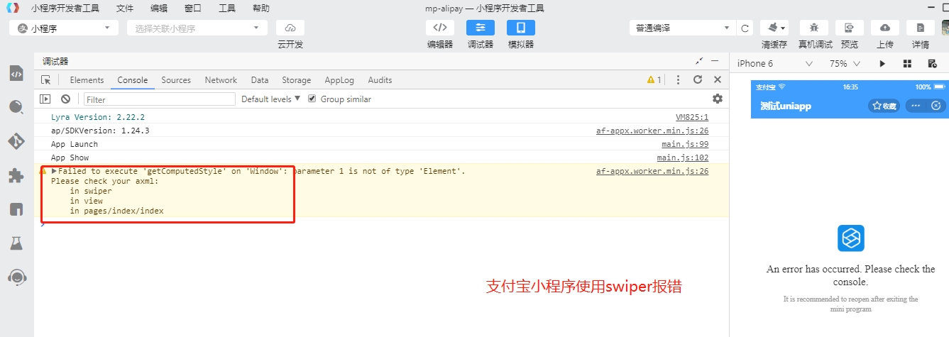Open the DevTools three-dot menu

tap(678, 80)
